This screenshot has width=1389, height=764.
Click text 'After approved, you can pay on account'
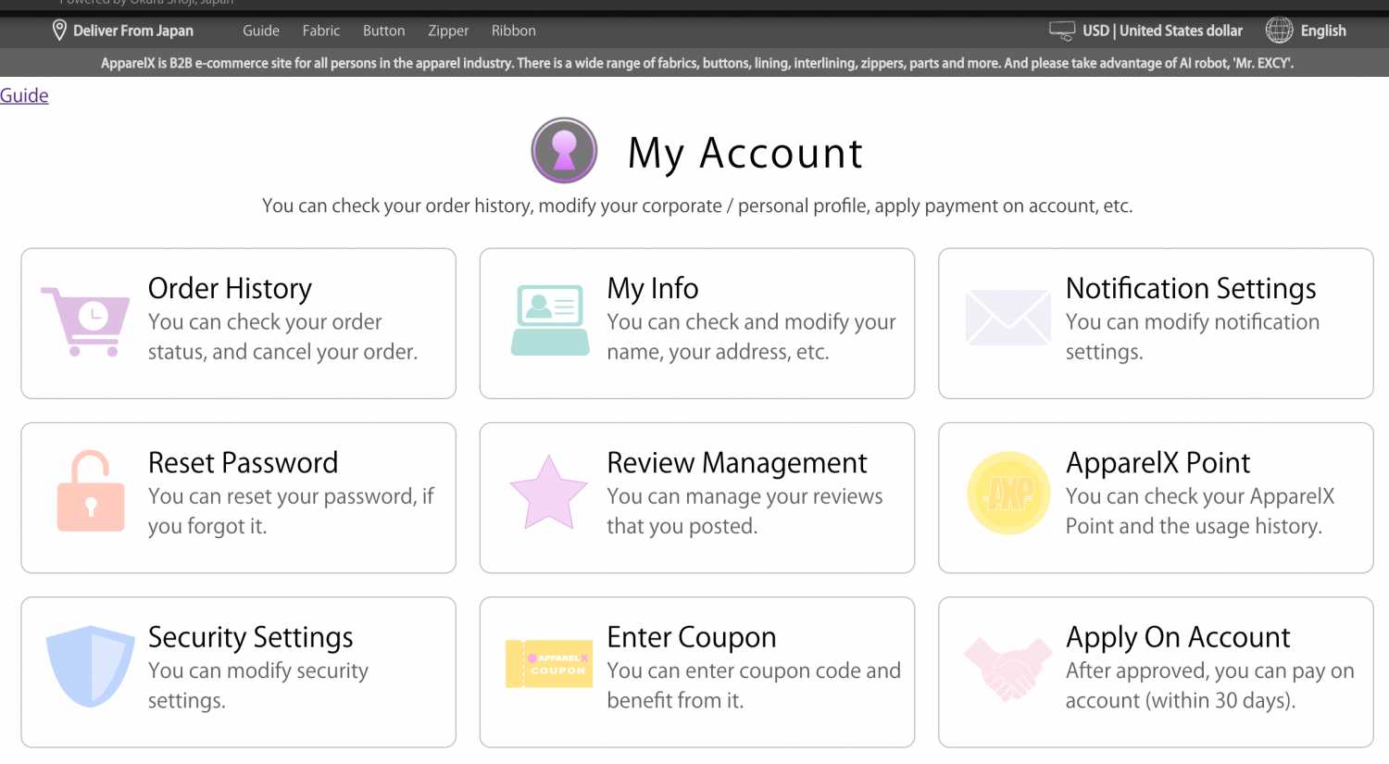click(x=1210, y=685)
